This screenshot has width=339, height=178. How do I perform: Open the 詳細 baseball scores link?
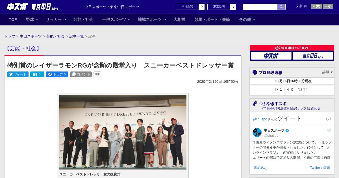[327, 72]
